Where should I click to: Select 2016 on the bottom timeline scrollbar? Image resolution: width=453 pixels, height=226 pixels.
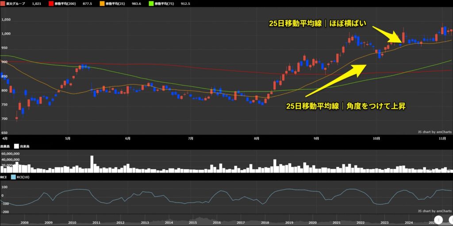[216, 222]
